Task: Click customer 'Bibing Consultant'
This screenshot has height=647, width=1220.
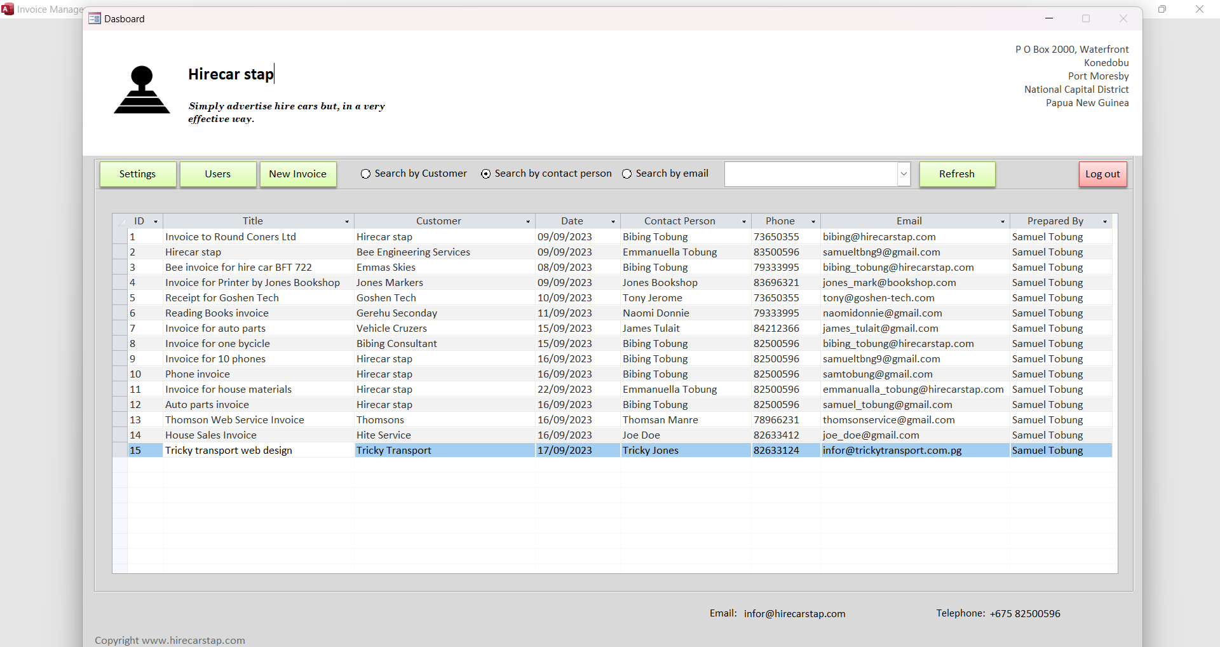Action: tap(396, 343)
